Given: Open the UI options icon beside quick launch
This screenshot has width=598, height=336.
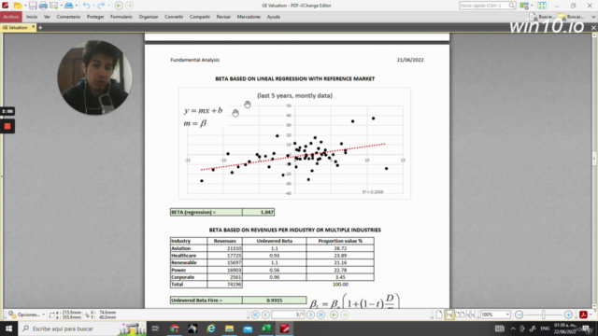Looking at the screenshot, I should pyautogui.click(x=524, y=6).
